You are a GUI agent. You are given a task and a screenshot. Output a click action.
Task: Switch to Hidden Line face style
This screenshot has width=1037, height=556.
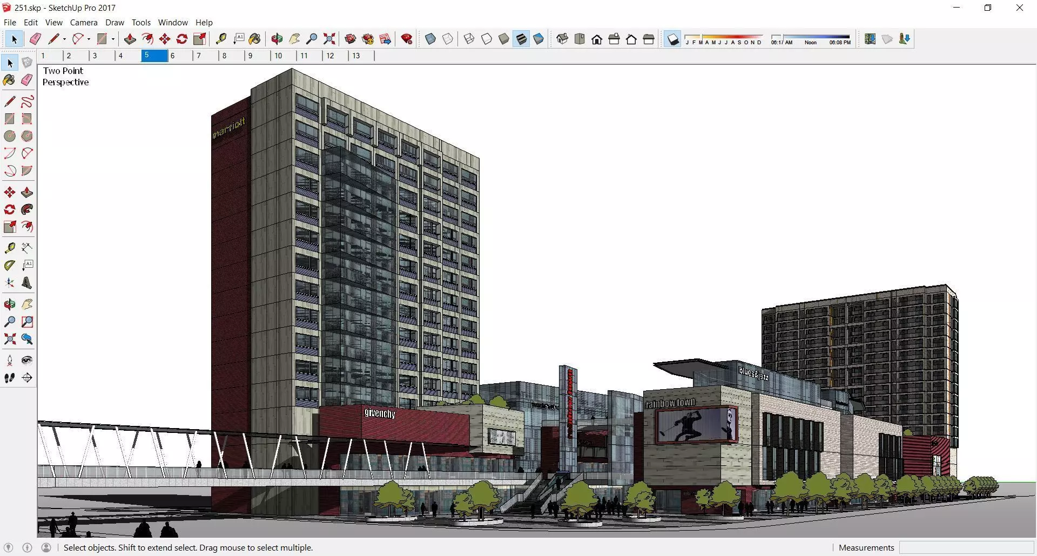coord(487,39)
